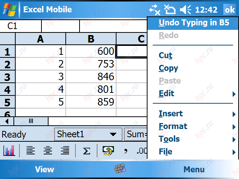Insert a chart using the chart icon
The height and width of the screenshot is (179, 239).
(9, 151)
